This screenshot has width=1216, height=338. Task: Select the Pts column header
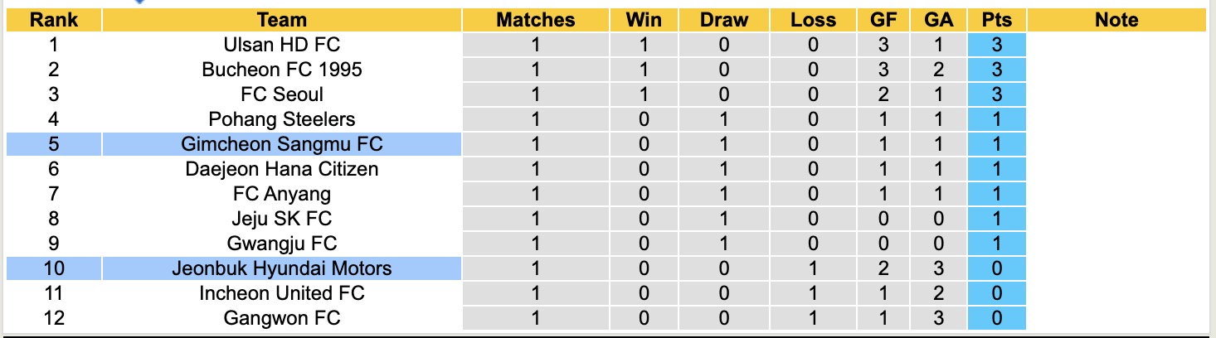pyautogui.click(x=996, y=20)
